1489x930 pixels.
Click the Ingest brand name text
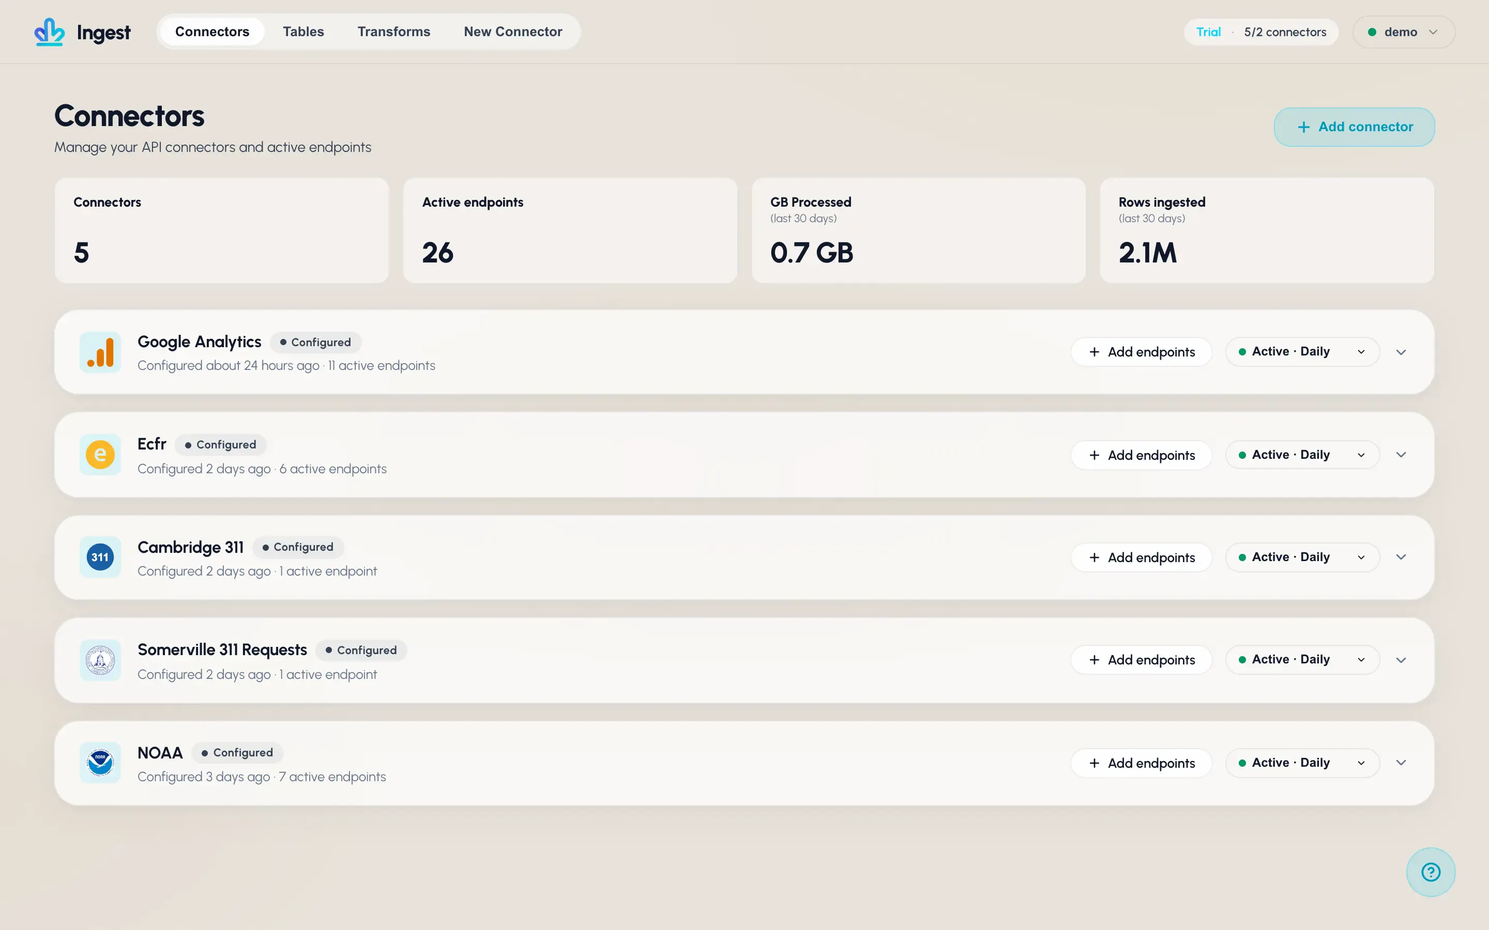(103, 33)
